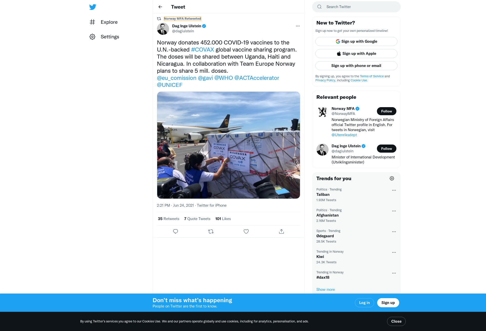The height and width of the screenshot is (331, 486).
Task: Open Explore from the left sidebar
Action: [104, 22]
